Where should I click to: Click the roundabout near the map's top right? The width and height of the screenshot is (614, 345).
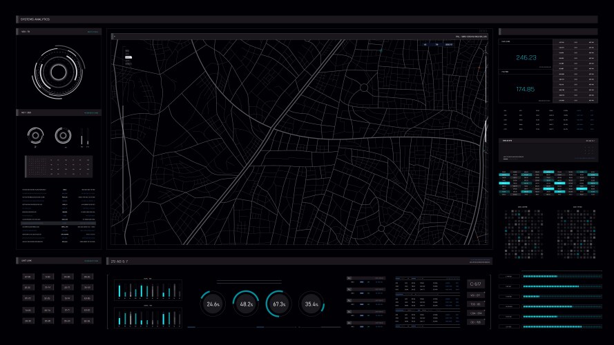[x=364, y=88]
